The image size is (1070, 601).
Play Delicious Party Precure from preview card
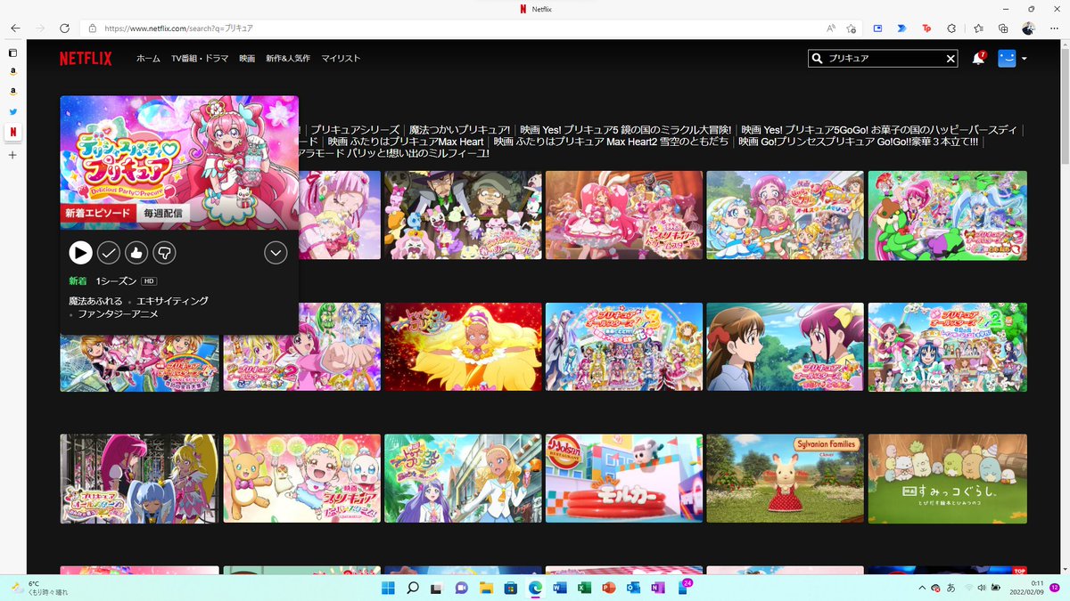point(80,253)
